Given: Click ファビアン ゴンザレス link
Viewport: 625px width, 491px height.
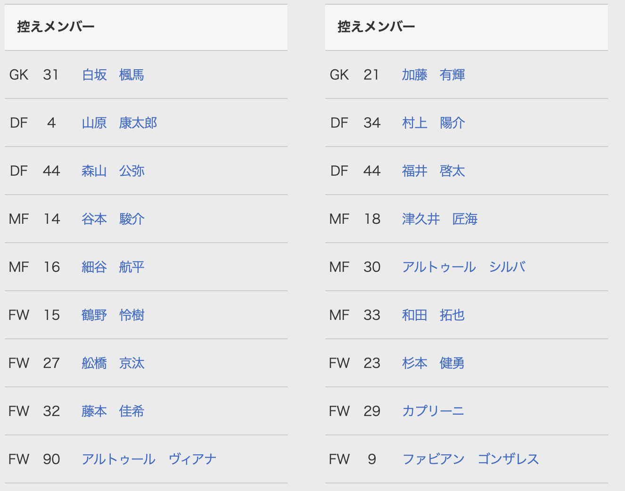Looking at the screenshot, I should 470,459.
